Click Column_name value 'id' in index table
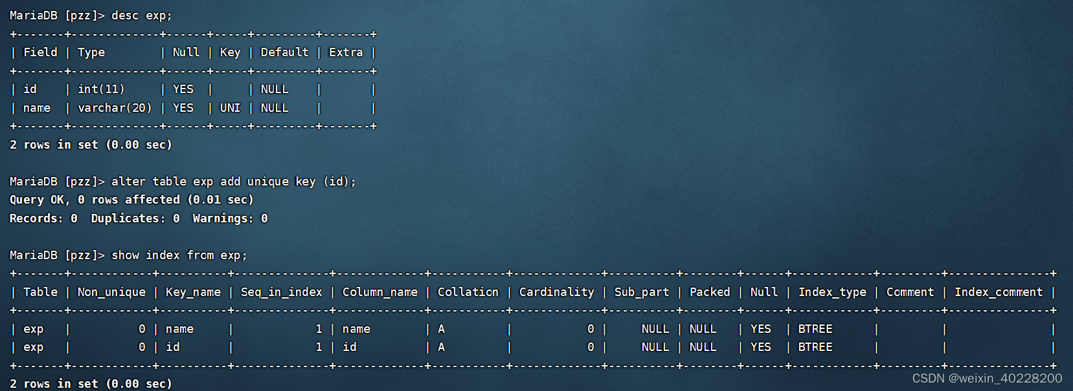 (x=349, y=347)
